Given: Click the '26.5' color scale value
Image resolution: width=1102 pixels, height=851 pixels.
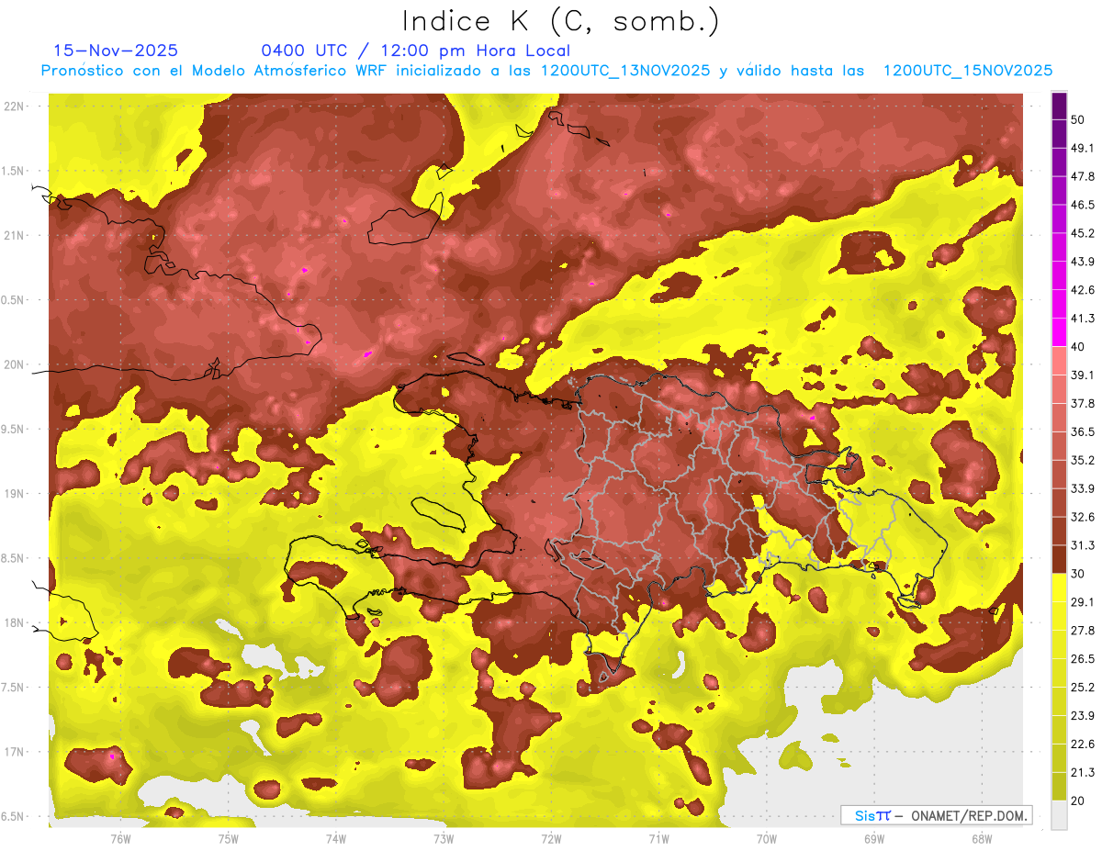Looking at the screenshot, I should pos(1083,659).
